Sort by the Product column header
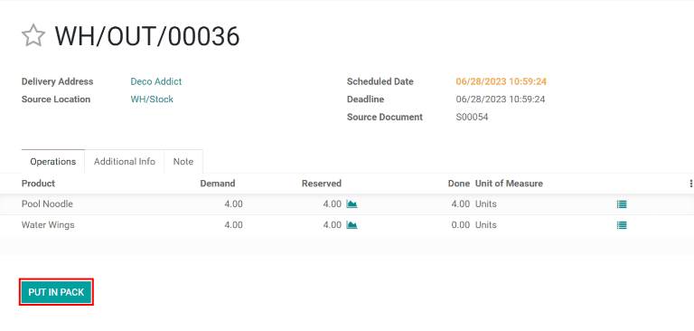 (38, 184)
